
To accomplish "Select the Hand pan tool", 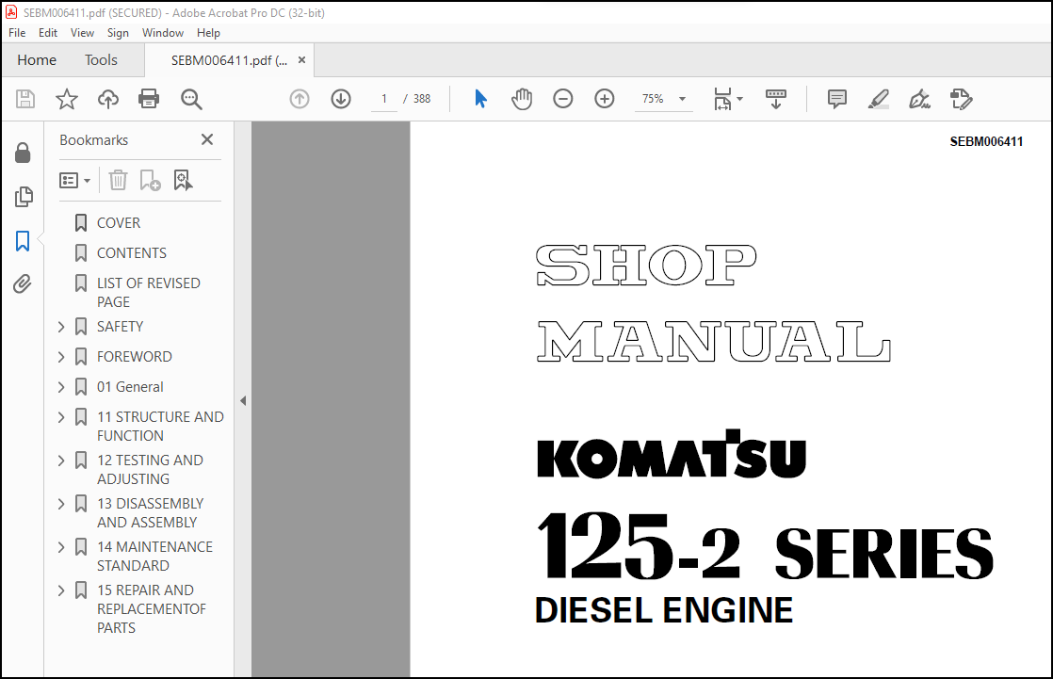I will point(522,100).
